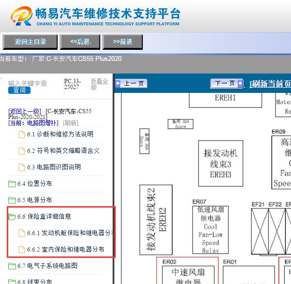Click the EREH1 connector box in diagram

[225, 100]
